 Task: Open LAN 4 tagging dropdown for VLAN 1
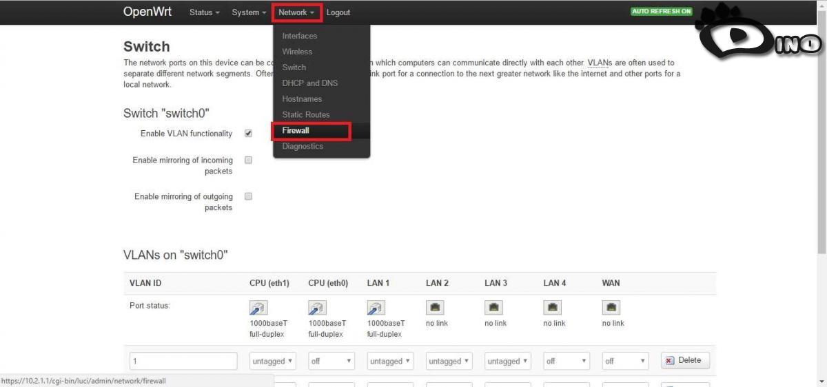(566, 361)
